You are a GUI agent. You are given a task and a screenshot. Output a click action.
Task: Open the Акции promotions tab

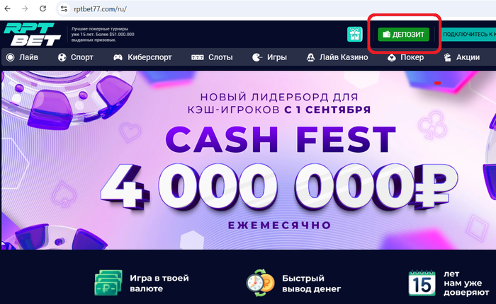click(461, 57)
